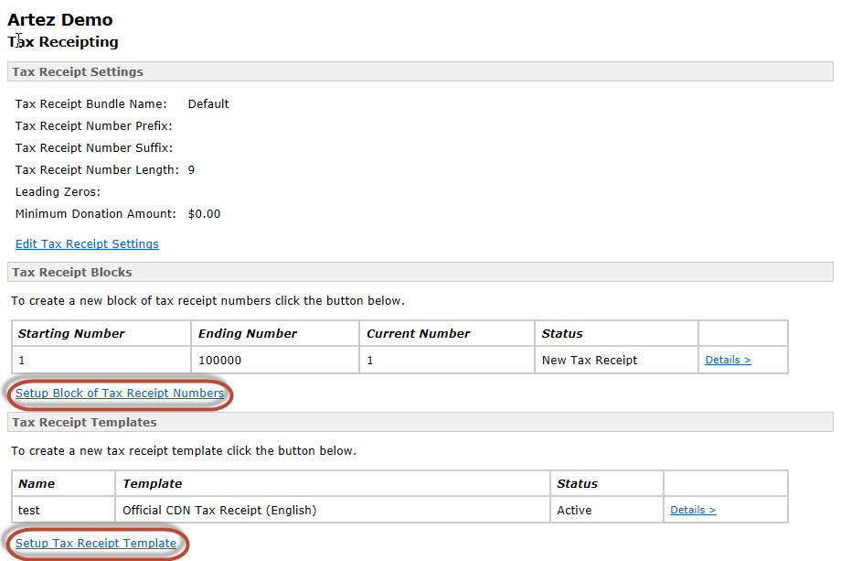Select the Tax Receipt Blocks section header
Viewport: 841px width, 561px height.
(72, 273)
